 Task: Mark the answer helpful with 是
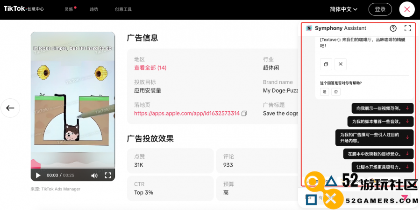click(x=324, y=92)
